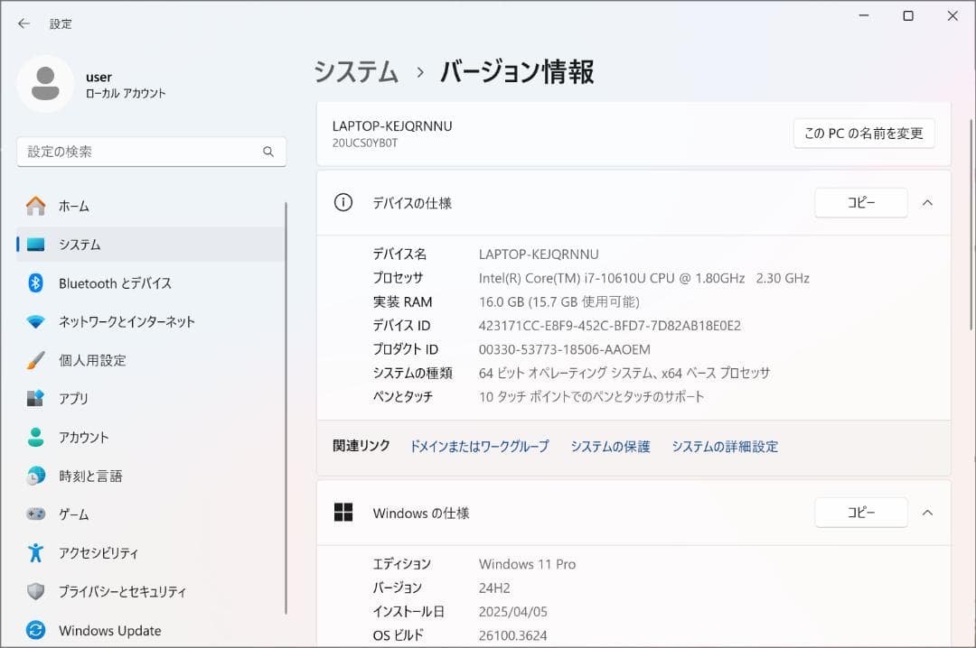
Task: Collapse the Windows の仕様 section chevron
Action: 927,513
